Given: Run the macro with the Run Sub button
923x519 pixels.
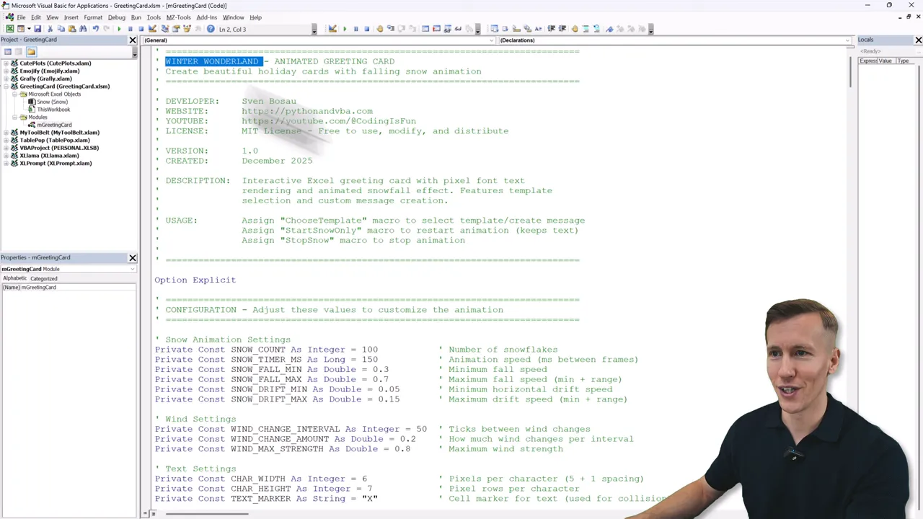Looking at the screenshot, I should click(x=119, y=29).
